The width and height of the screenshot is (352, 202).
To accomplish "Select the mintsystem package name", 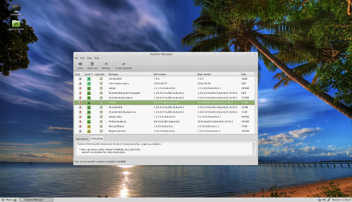I will click(x=115, y=79).
